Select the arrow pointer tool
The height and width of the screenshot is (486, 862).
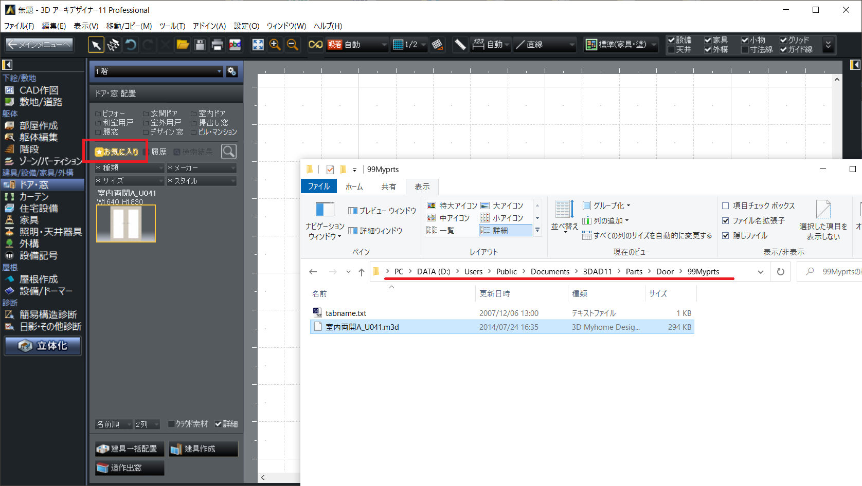coord(96,45)
